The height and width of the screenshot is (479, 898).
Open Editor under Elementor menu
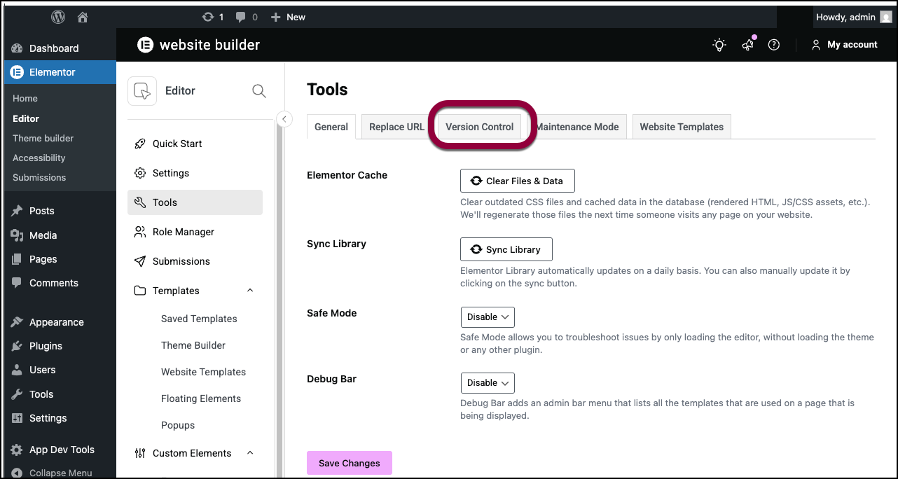(x=26, y=118)
